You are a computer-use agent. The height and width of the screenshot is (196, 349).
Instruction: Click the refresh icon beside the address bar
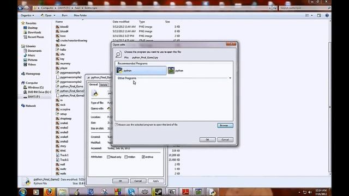coord(275,8)
